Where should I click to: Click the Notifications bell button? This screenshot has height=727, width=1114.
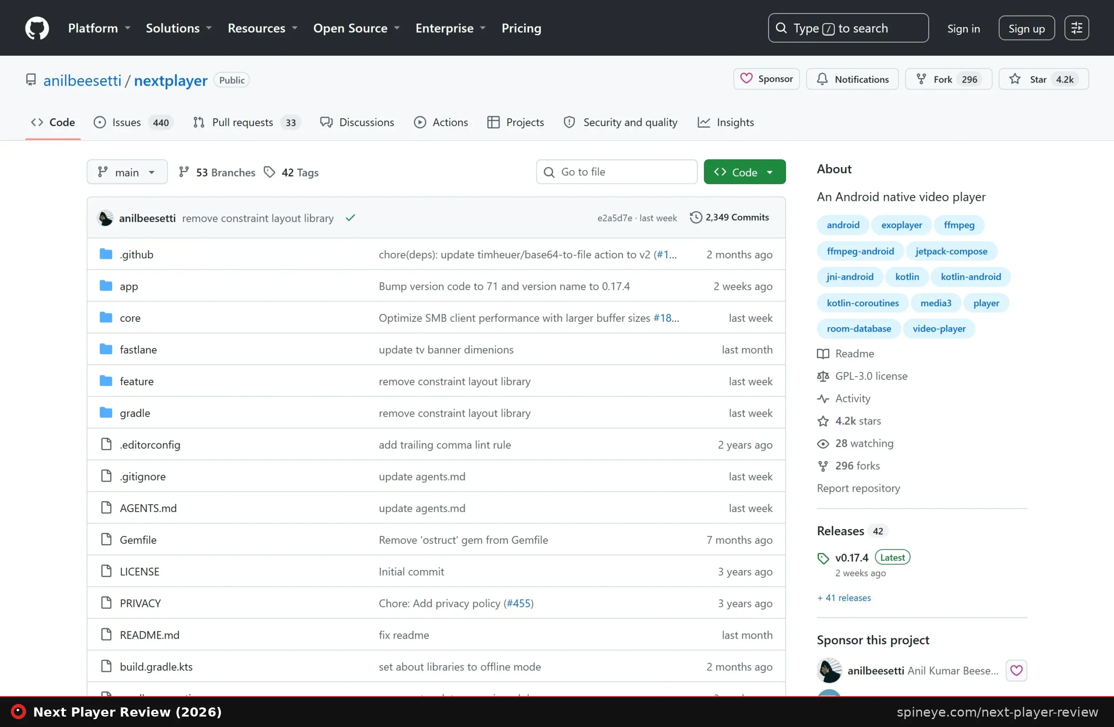(x=852, y=79)
